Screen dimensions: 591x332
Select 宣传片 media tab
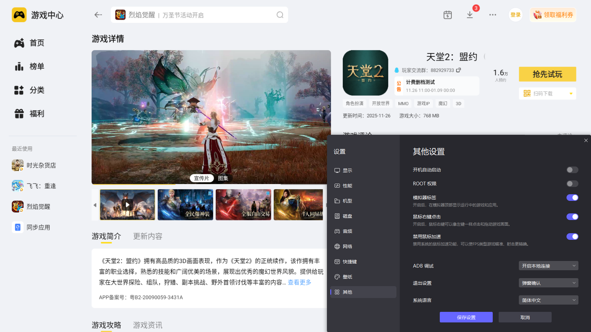pos(202,178)
